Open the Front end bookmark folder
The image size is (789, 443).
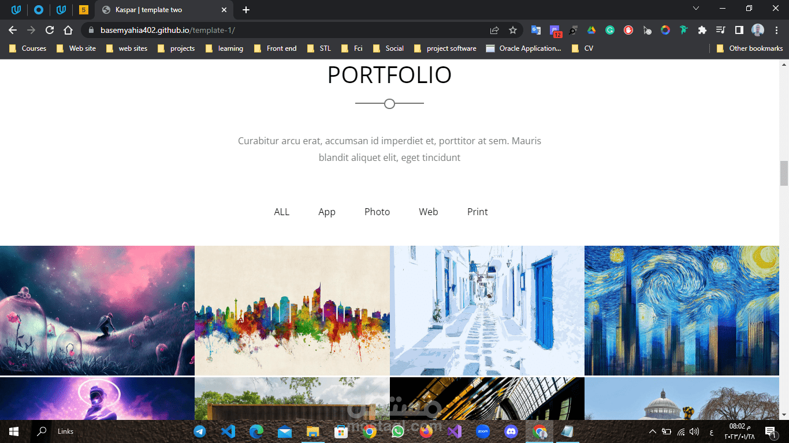click(276, 48)
